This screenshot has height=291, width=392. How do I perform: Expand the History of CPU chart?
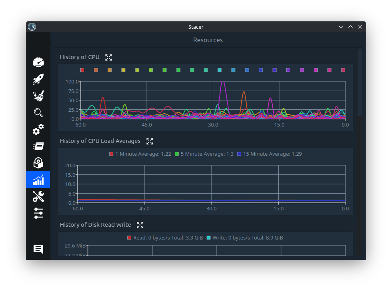pyautogui.click(x=109, y=57)
